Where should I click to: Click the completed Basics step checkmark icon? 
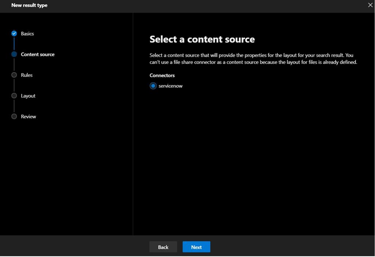click(x=14, y=33)
